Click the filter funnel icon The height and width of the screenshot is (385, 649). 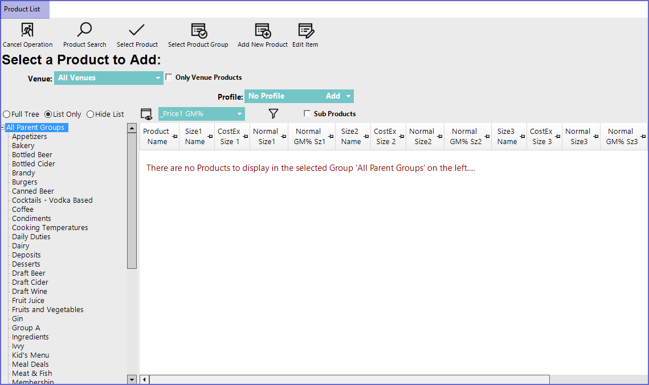(274, 114)
